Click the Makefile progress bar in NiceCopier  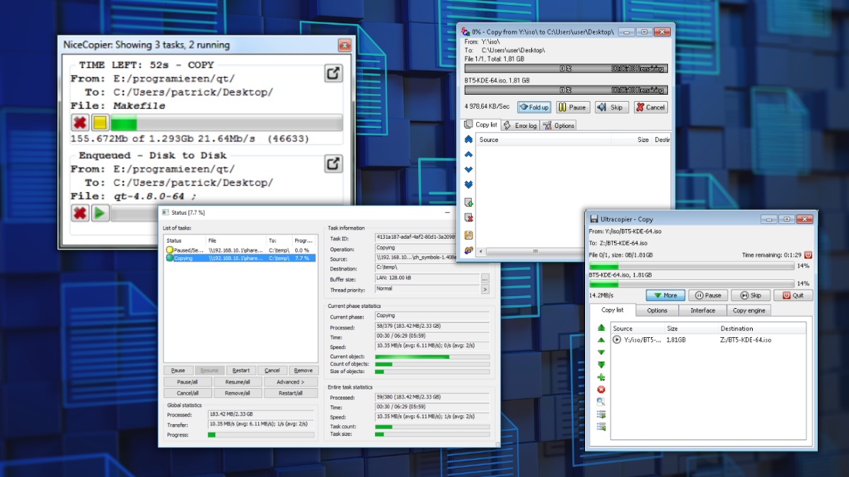point(226,122)
